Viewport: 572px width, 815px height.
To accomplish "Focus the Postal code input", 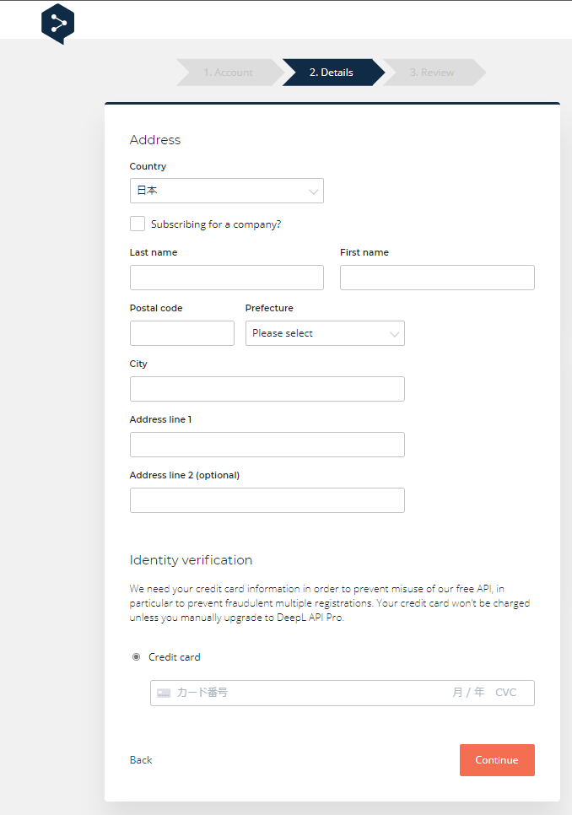I will [181, 333].
